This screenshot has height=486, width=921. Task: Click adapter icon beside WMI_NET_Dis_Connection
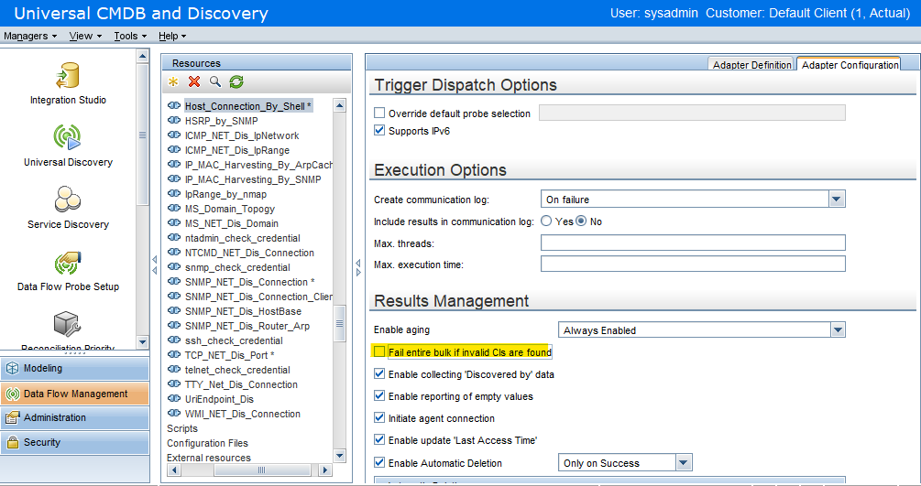coord(174,414)
